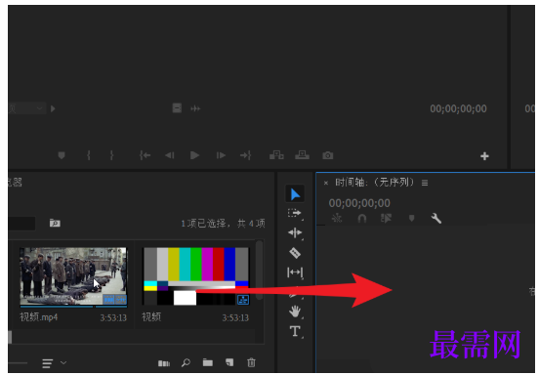Open the timeline panel menu
Viewport: 539px width, 375px height.
[x=425, y=183]
